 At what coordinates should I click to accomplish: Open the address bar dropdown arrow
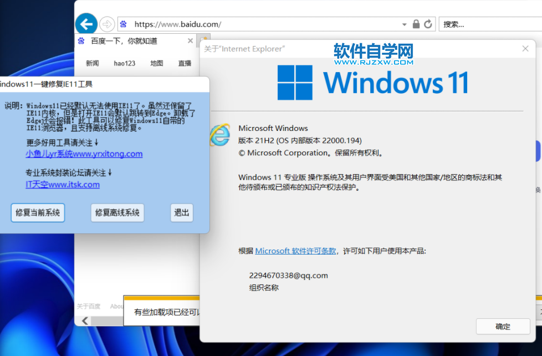click(404, 24)
